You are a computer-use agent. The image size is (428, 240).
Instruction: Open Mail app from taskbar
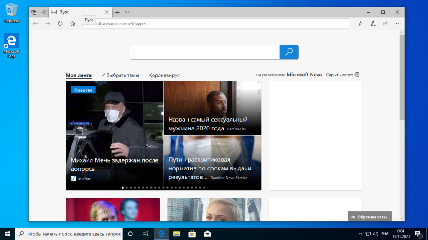(x=207, y=234)
